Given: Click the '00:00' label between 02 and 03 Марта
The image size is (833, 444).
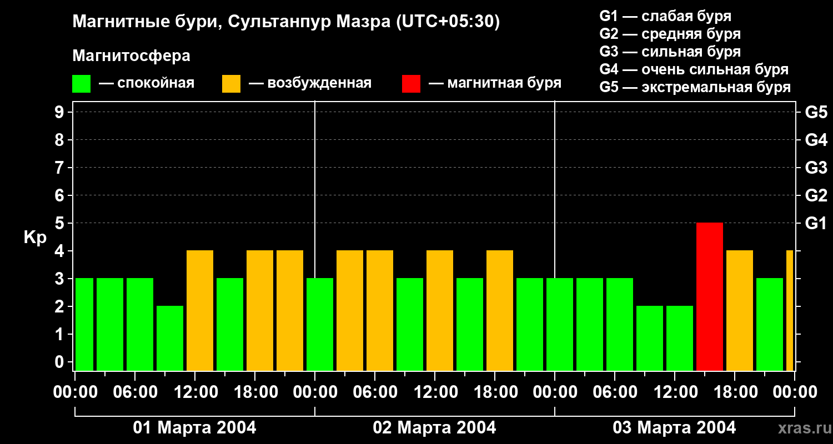Looking at the screenshot, I should pyautogui.click(x=555, y=392).
